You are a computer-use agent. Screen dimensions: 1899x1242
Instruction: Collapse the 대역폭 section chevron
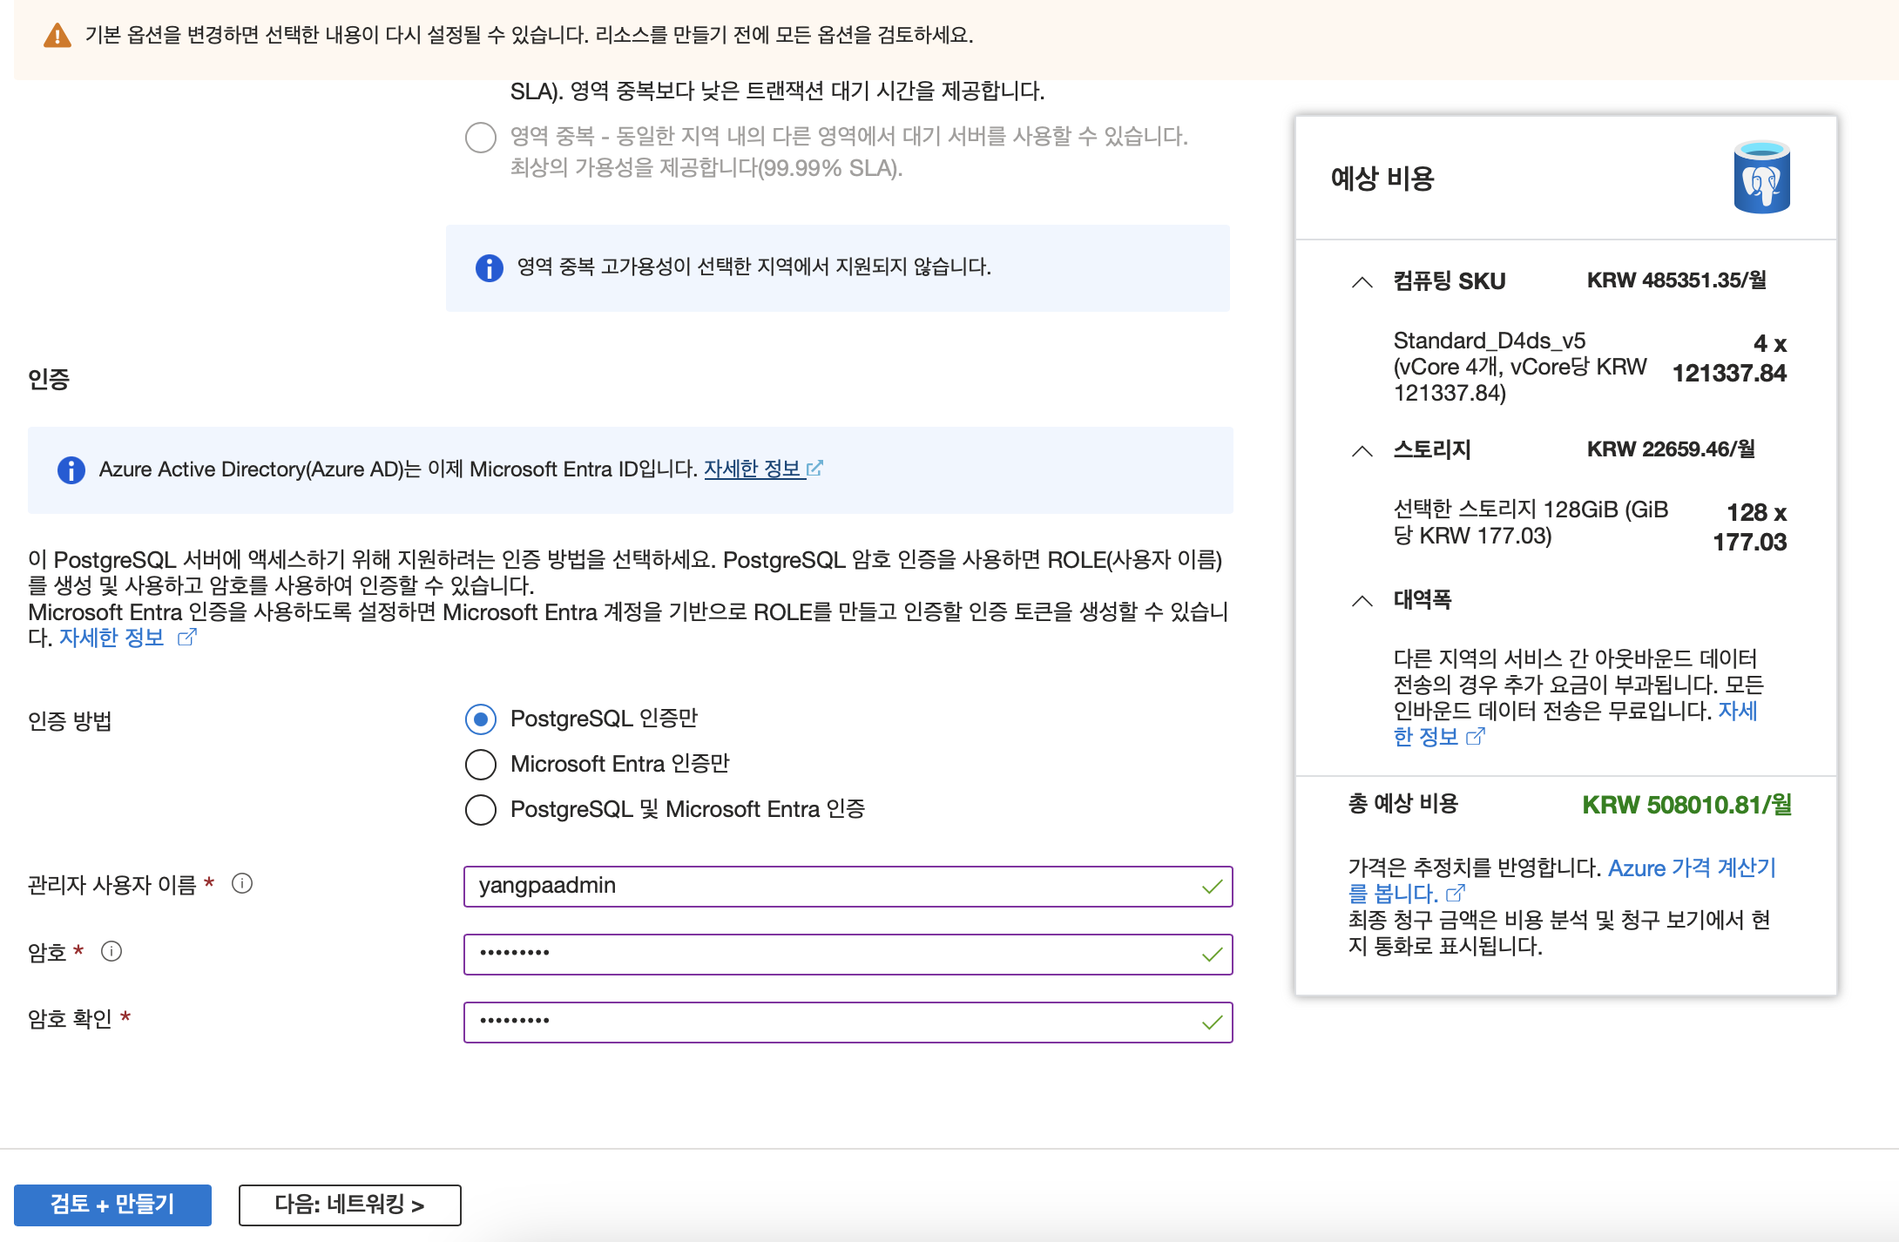(x=1362, y=601)
